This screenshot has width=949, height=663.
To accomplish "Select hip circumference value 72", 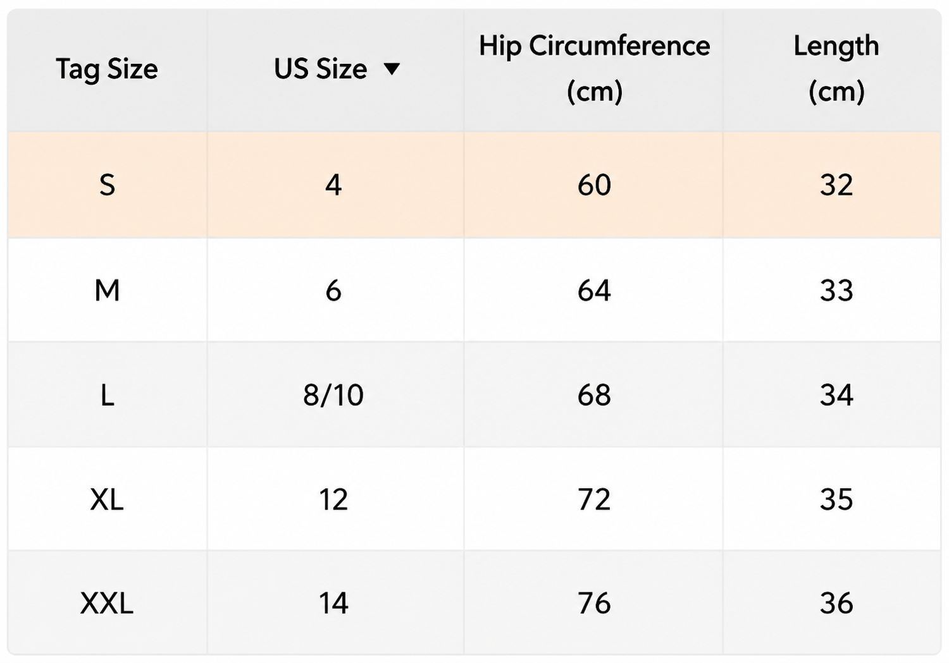I will point(594,499).
